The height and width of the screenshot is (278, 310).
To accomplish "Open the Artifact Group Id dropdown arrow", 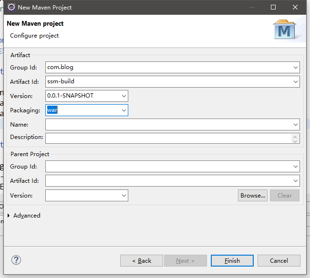I will pyautogui.click(x=295, y=68).
